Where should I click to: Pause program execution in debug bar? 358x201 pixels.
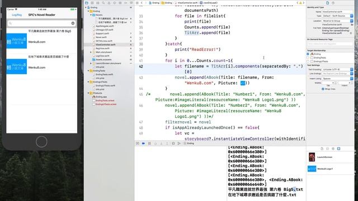[149, 143]
